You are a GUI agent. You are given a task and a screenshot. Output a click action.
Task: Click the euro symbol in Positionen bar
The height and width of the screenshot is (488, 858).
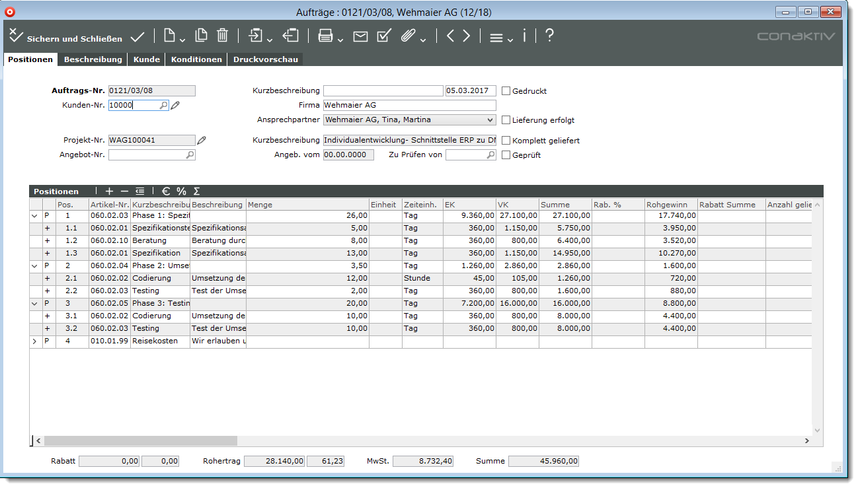click(x=165, y=192)
